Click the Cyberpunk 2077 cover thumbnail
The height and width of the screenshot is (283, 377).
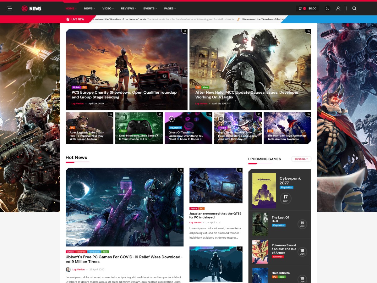pyautogui.click(x=264, y=190)
